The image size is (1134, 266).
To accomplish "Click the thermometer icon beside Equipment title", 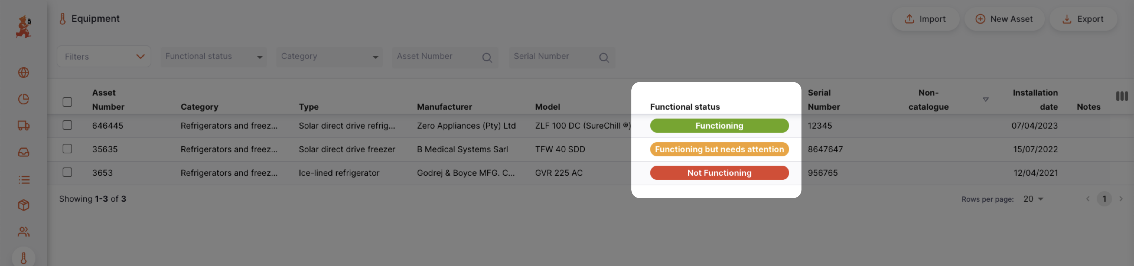I will pyautogui.click(x=63, y=19).
